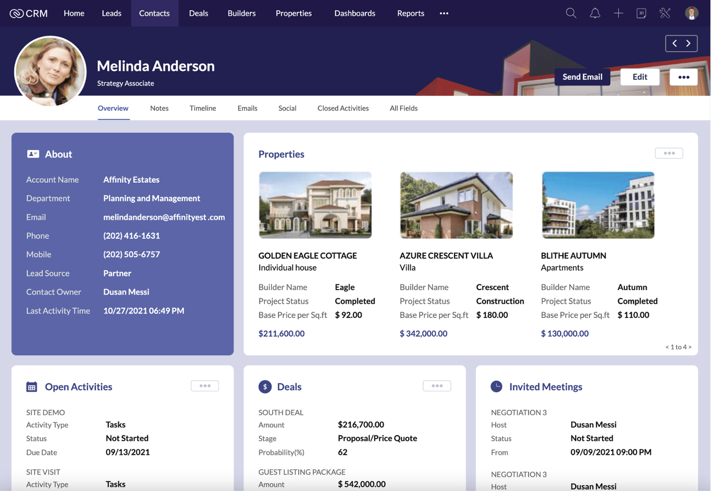Open Azure Crescent Villa photo
The image size is (711, 491).
[x=456, y=205]
